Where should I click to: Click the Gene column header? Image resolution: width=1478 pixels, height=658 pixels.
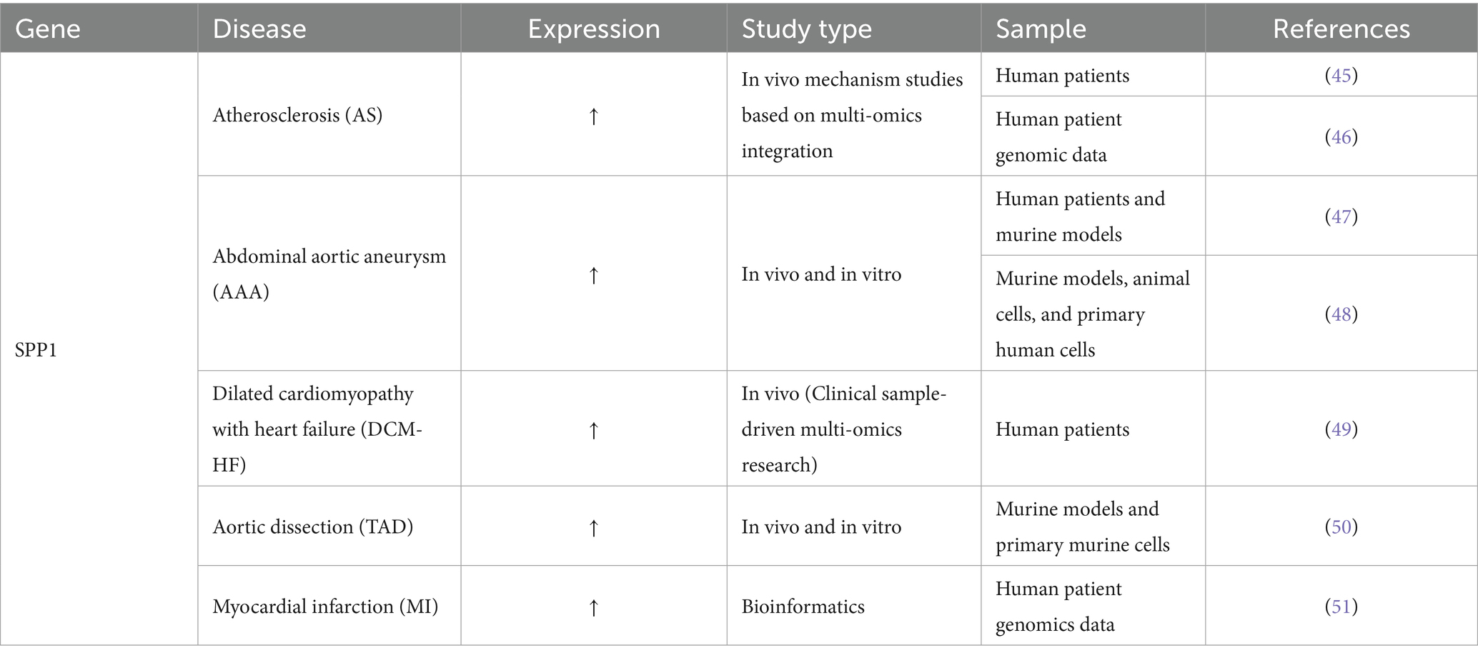click(48, 29)
